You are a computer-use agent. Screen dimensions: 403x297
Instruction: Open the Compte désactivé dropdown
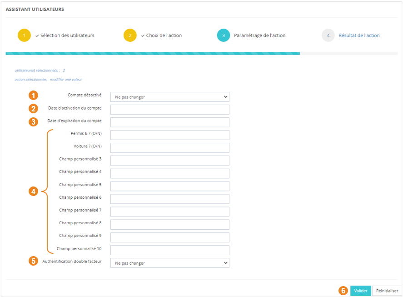(169, 97)
